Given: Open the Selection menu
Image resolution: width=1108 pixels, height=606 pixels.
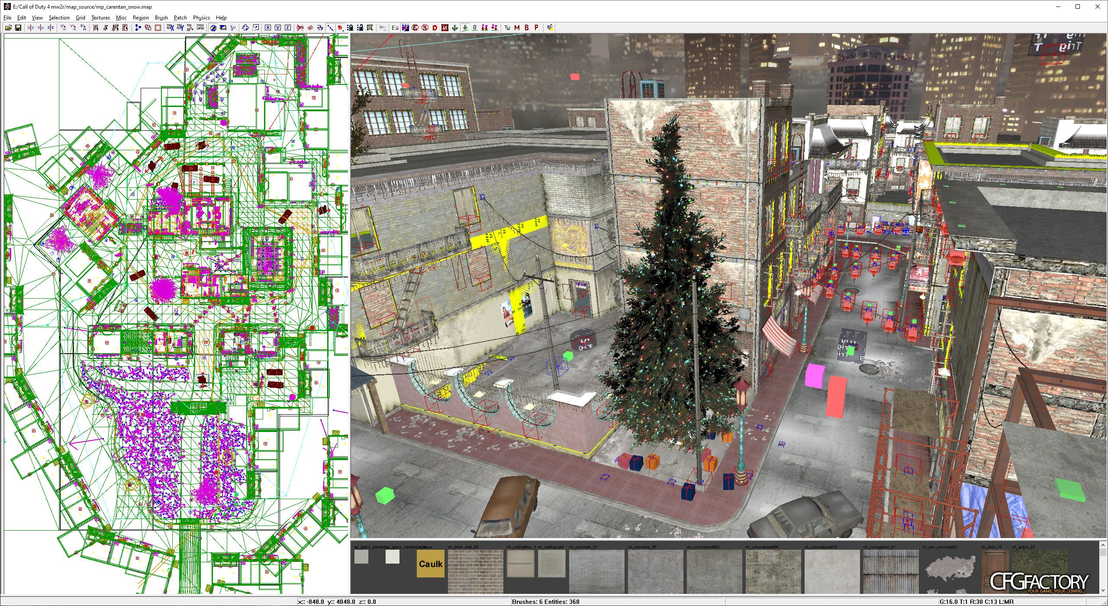Looking at the screenshot, I should point(59,18).
